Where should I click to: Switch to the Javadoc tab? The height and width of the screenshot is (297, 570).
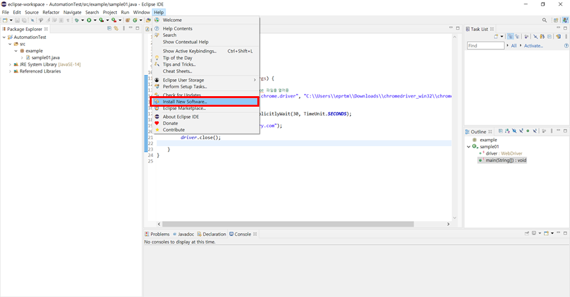coord(183,234)
